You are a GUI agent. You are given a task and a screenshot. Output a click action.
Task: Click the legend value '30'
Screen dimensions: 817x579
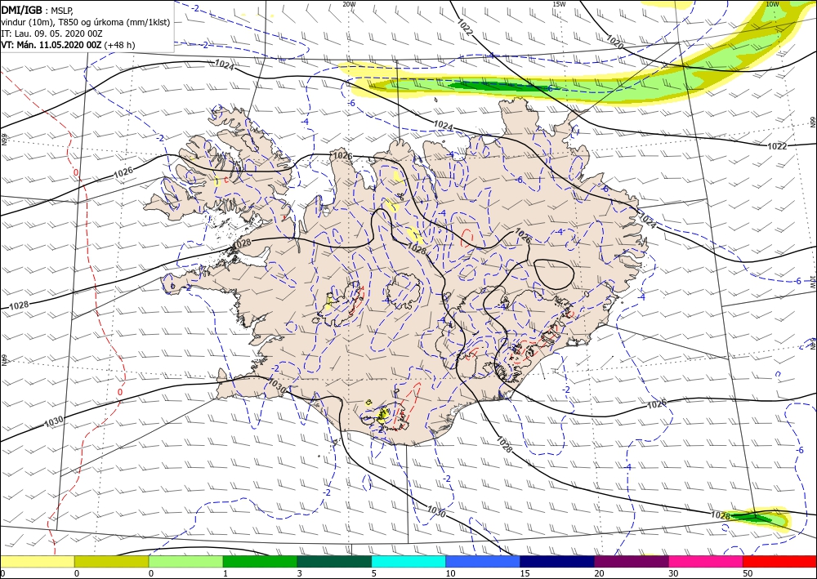pyautogui.click(x=672, y=573)
